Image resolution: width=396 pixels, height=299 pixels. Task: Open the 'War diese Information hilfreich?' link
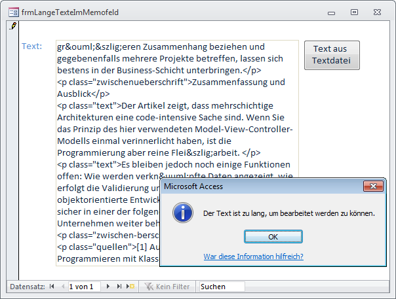[253, 256]
